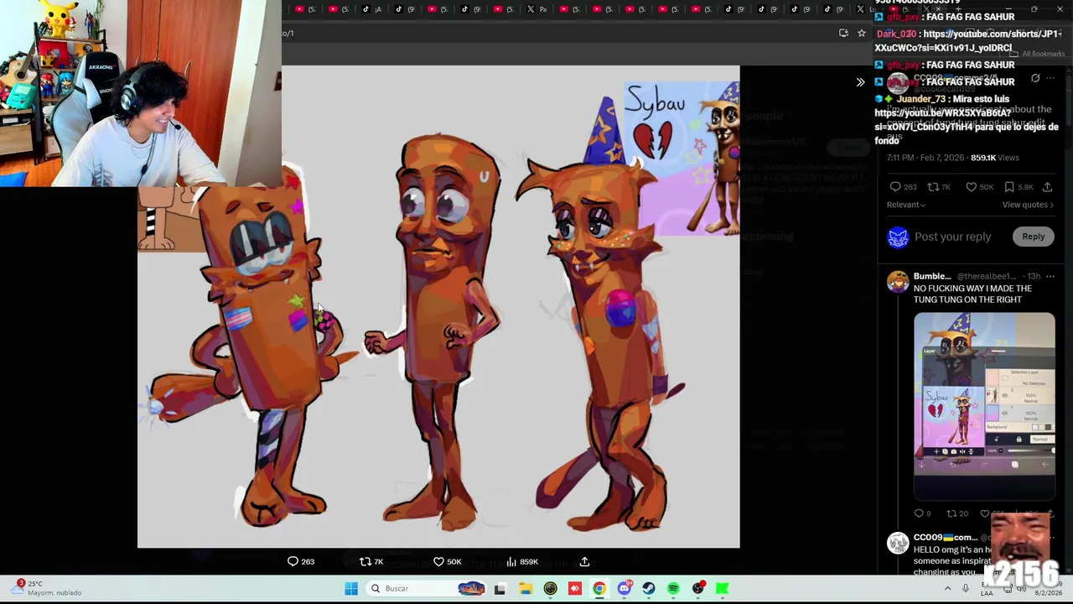Screen dimensions: 1073x604
Task: Open more options on Bumble's reply
Action: coord(1050,276)
